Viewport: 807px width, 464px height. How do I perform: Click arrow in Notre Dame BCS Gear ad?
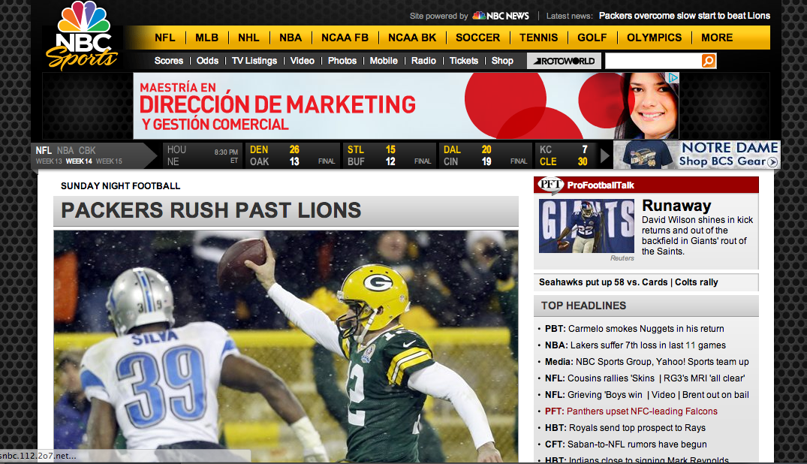tap(772, 161)
